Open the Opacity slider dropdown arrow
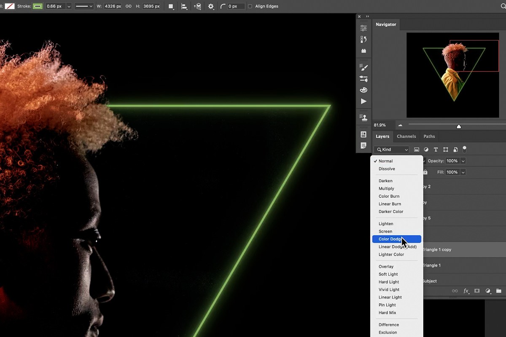Viewport: 506px width, 337px height. tap(463, 161)
